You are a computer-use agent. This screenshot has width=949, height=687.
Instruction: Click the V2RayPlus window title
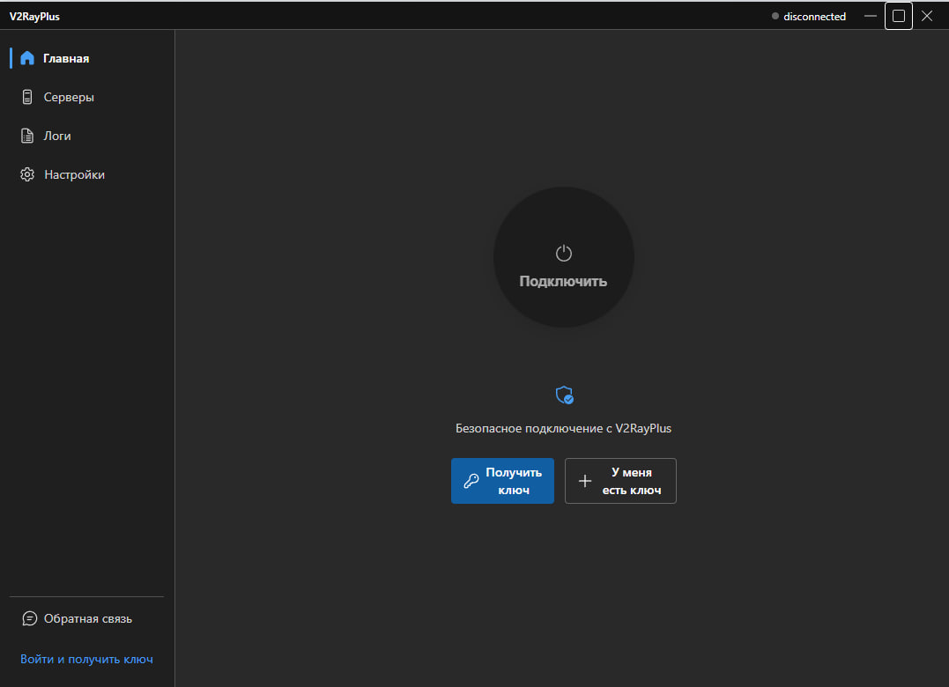tap(34, 17)
